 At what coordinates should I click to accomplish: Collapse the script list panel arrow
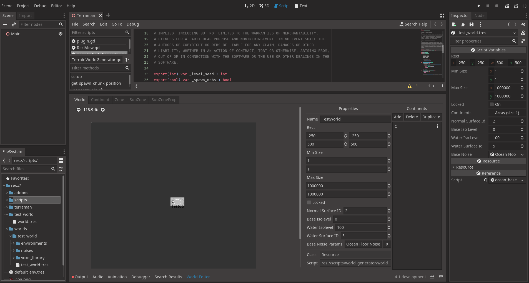coord(136,86)
